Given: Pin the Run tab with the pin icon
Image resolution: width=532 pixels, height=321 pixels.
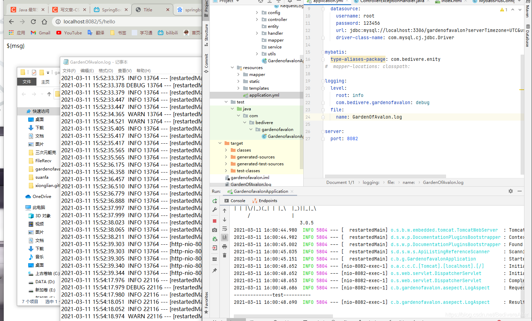Looking at the screenshot, I should pos(215,270).
